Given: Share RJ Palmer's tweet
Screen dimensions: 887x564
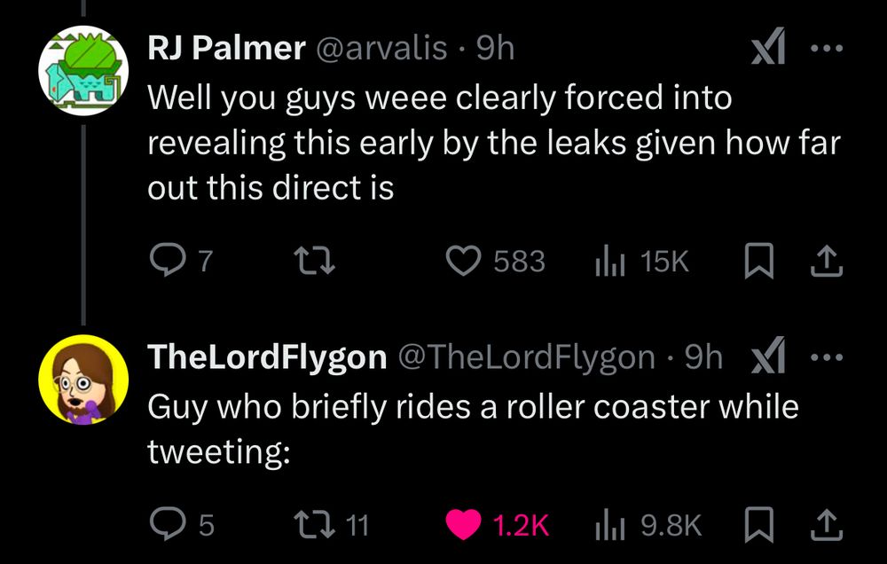Looking at the screenshot, I should [825, 261].
